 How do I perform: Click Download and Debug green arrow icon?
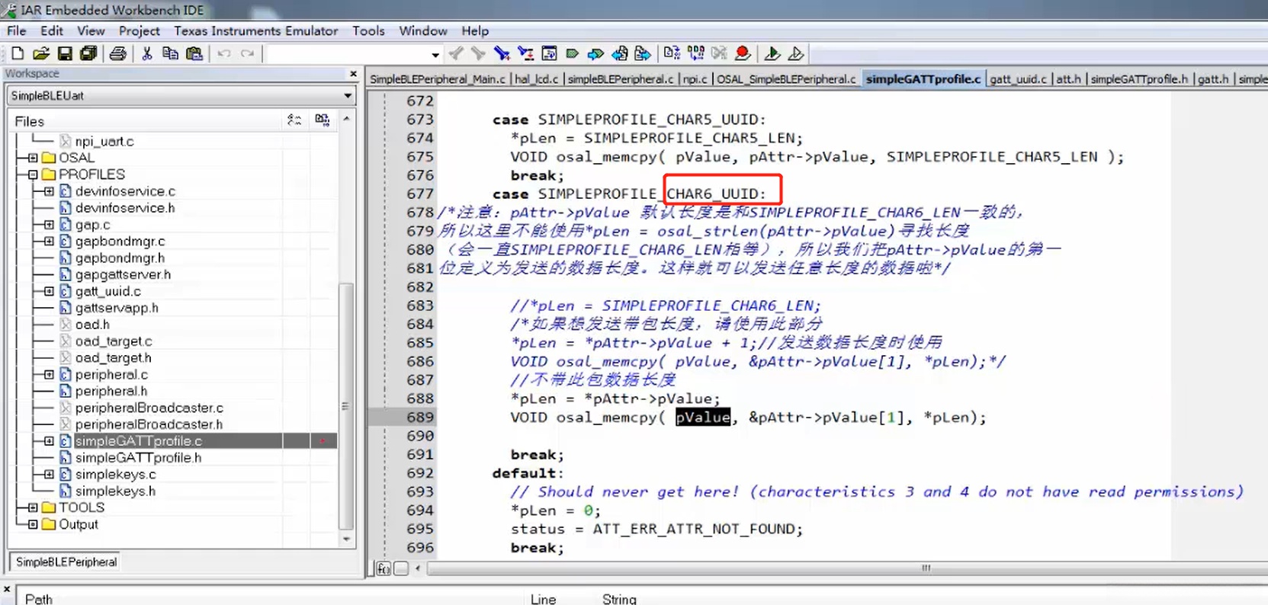772,53
